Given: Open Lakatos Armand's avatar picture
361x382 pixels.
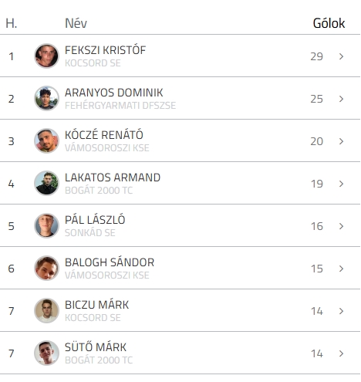Looking at the screenshot, I should pos(46,183).
